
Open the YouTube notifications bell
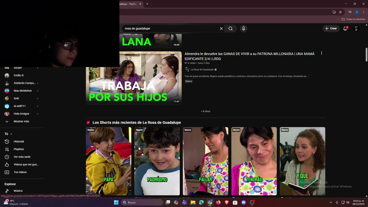(x=346, y=28)
